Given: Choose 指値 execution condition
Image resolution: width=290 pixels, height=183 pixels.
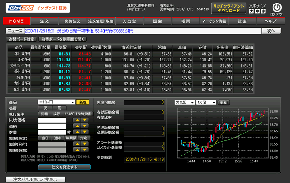Looking at the screenshot, I should click(x=45, y=114).
